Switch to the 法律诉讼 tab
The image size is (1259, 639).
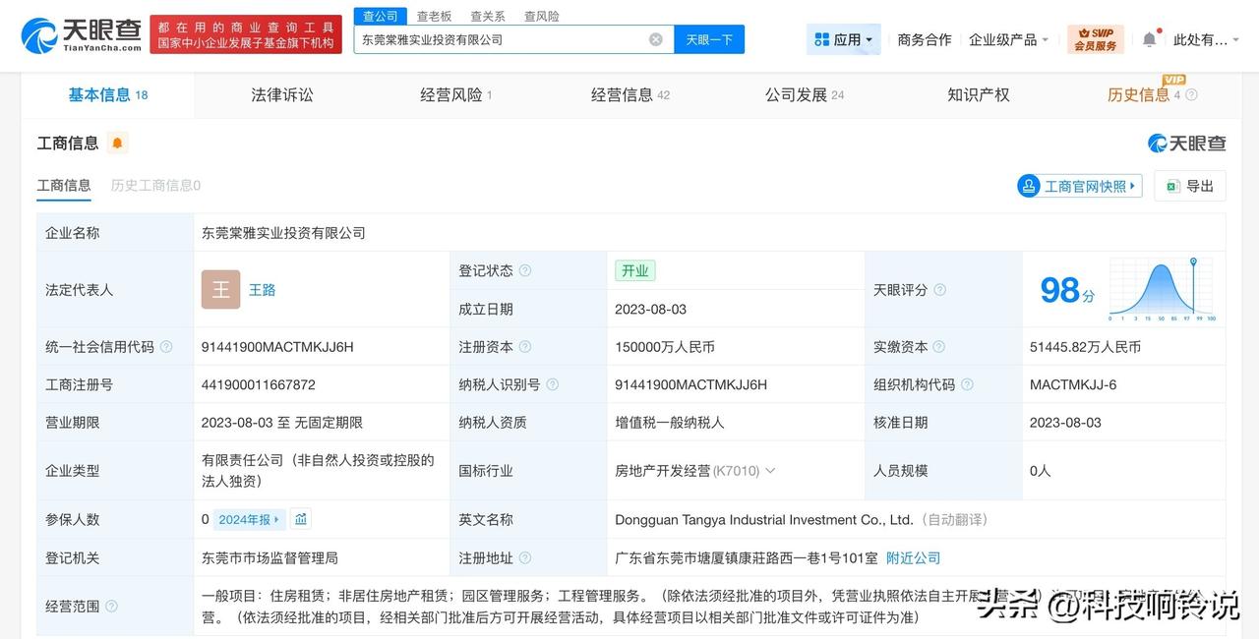281,94
